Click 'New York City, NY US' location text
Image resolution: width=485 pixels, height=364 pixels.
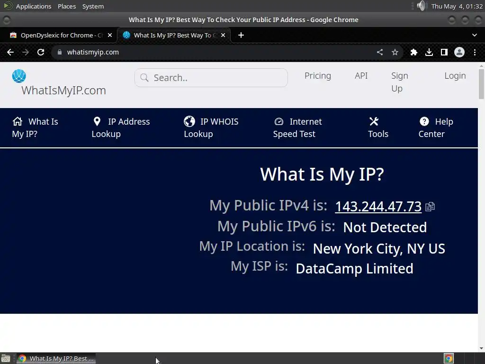379,249
